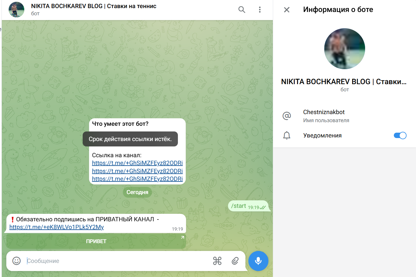Screen dimensions: 416x277
Task: Open the three-dot chat menu
Action: [260, 10]
